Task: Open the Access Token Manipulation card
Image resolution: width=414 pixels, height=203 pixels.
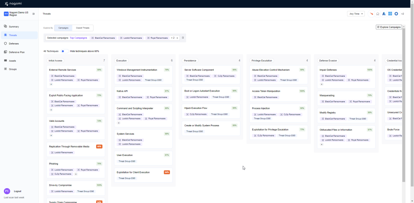Action: [278, 94]
